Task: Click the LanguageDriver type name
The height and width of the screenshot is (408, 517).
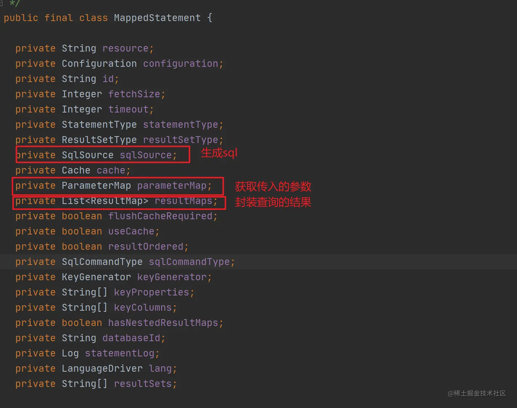Action: pyautogui.click(x=102, y=368)
